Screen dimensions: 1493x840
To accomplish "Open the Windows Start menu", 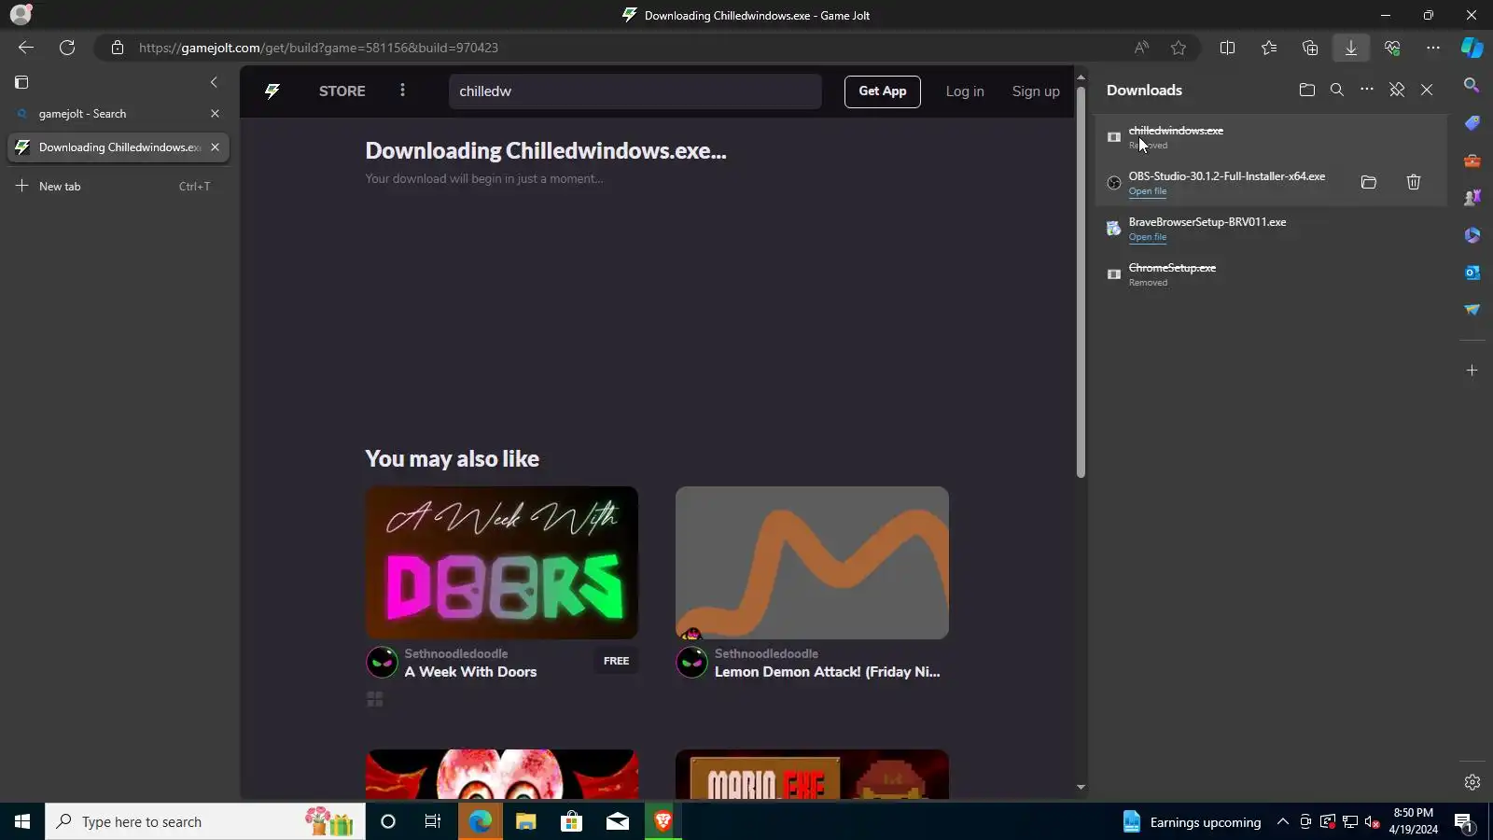I will pyautogui.click(x=22, y=821).
